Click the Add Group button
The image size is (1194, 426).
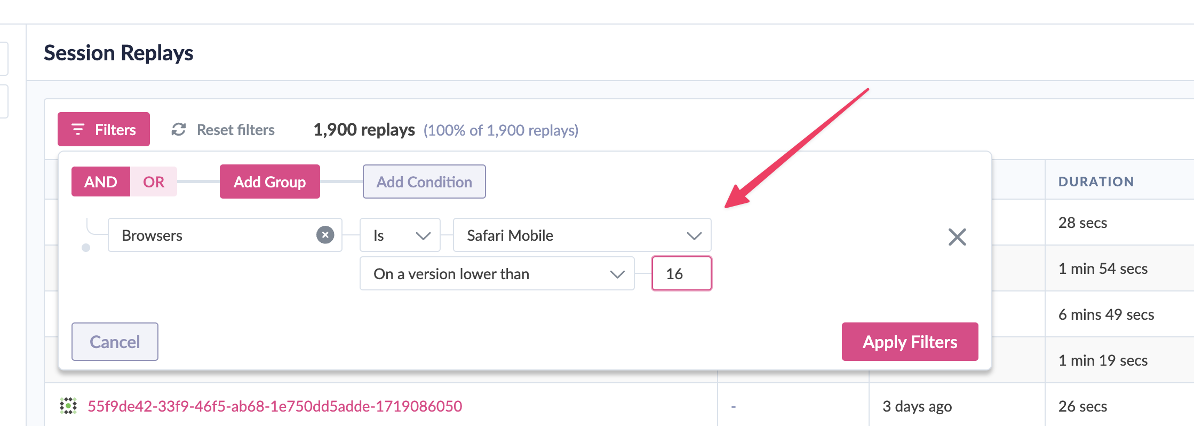click(270, 182)
